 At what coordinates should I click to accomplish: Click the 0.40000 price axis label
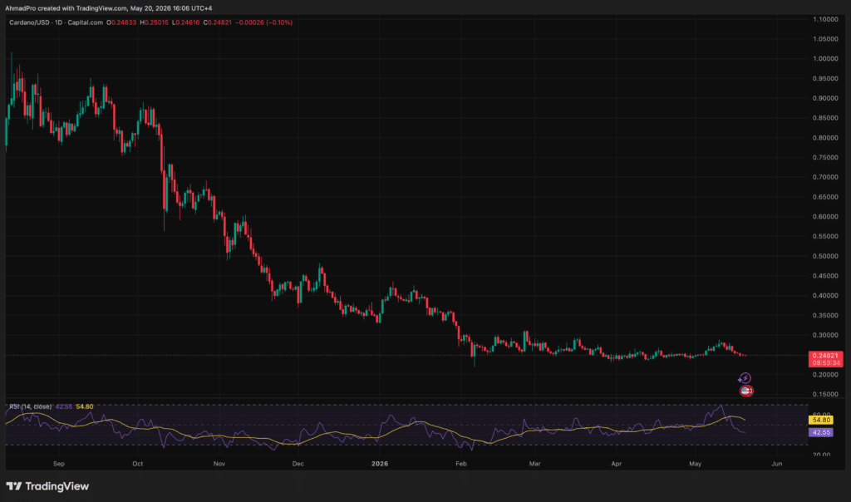[825, 296]
